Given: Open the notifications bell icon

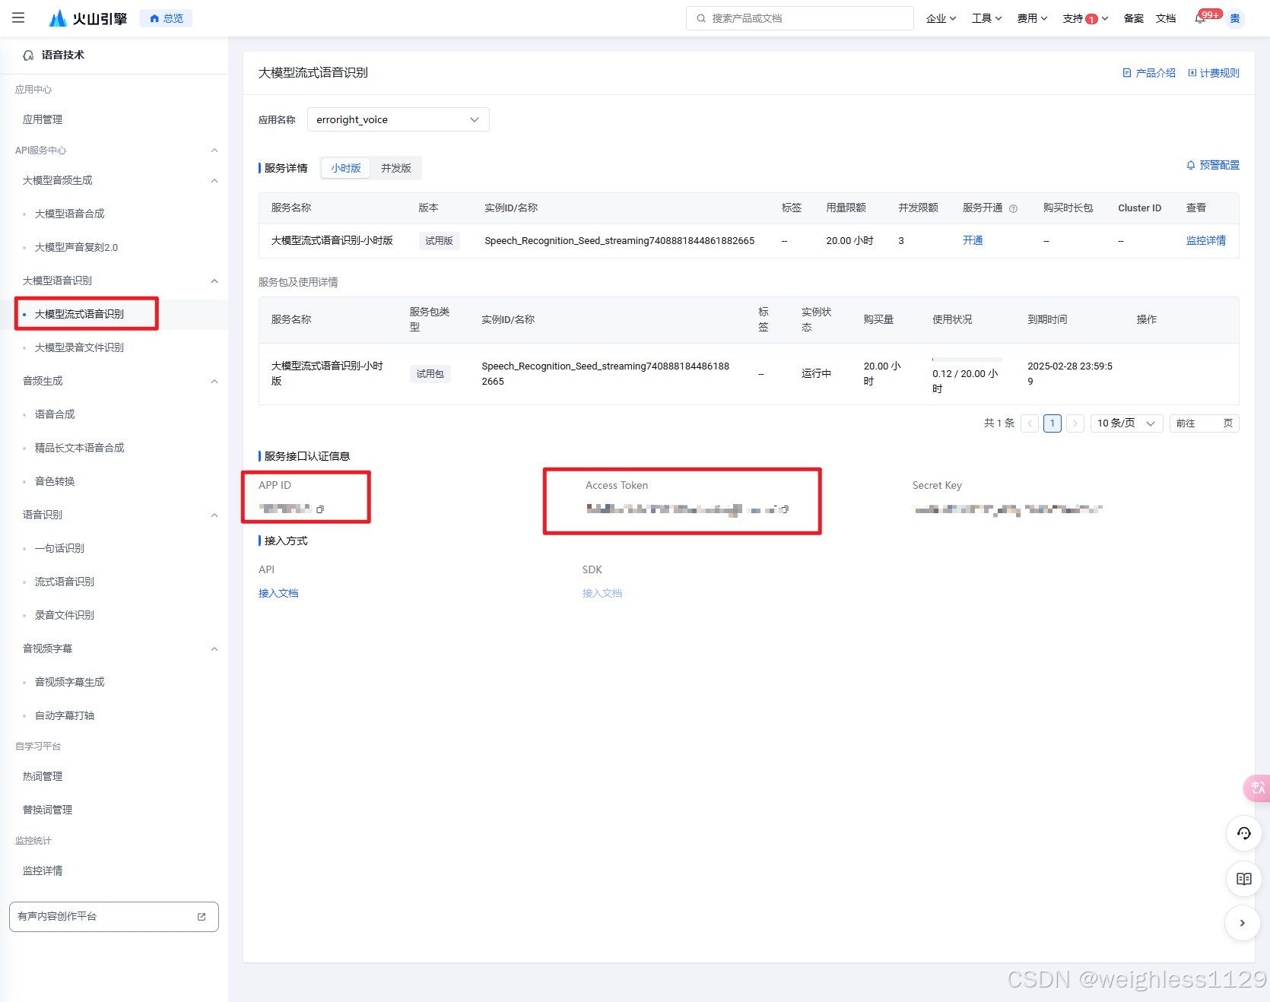Looking at the screenshot, I should 1200,18.
